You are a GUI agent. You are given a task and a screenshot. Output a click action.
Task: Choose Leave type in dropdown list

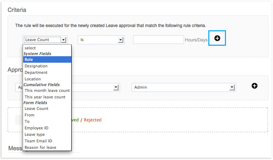(47, 134)
